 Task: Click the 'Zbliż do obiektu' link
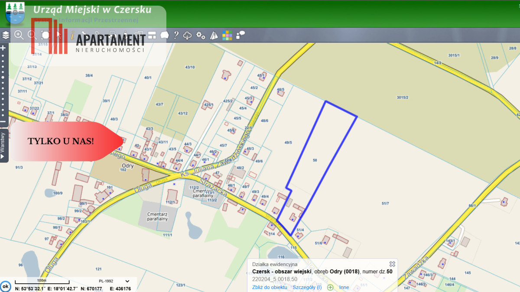(270, 287)
